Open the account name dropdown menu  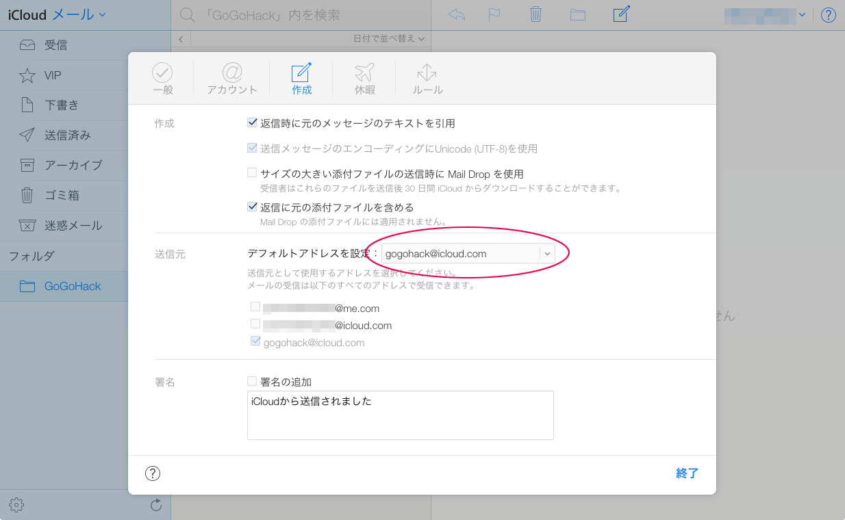click(765, 15)
